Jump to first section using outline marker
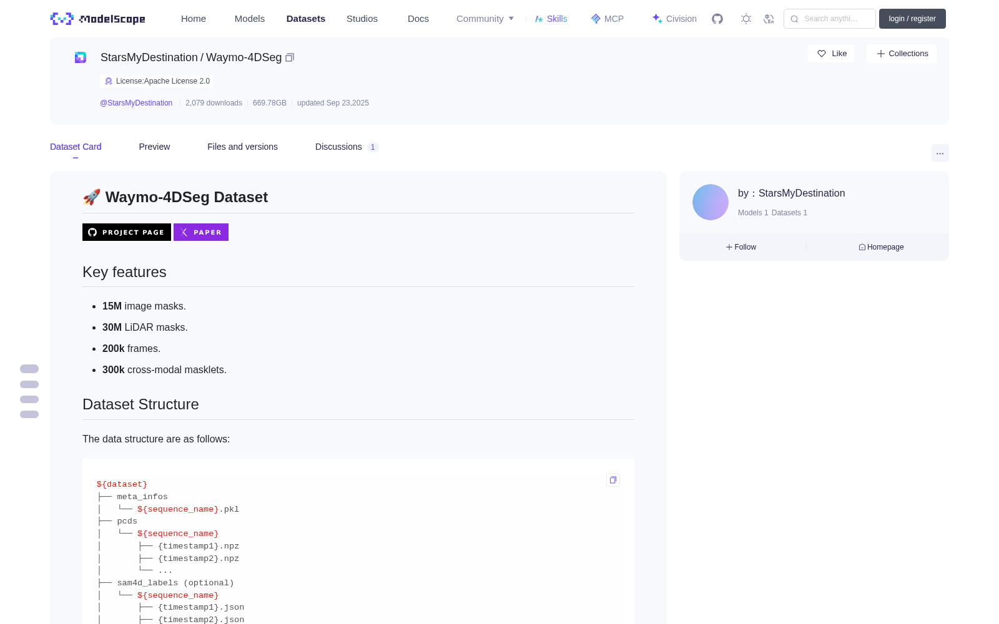The height and width of the screenshot is (624, 999). pyautogui.click(x=29, y=369)
